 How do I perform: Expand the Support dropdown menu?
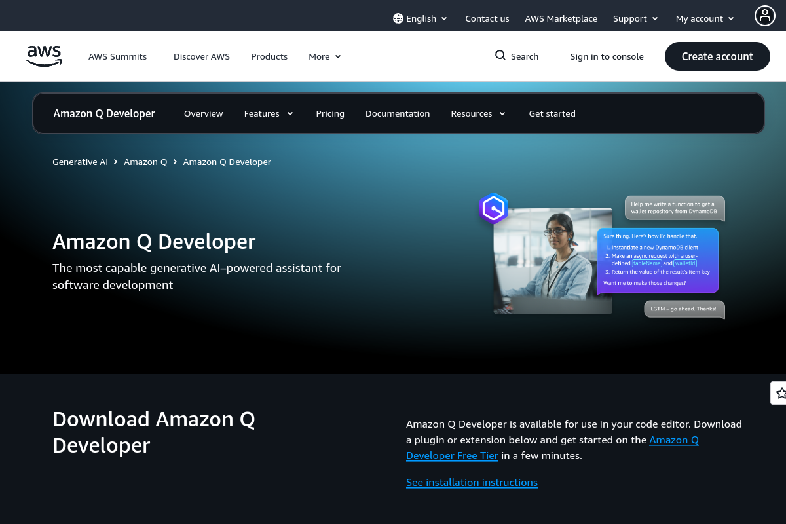[x=635, y=18]
